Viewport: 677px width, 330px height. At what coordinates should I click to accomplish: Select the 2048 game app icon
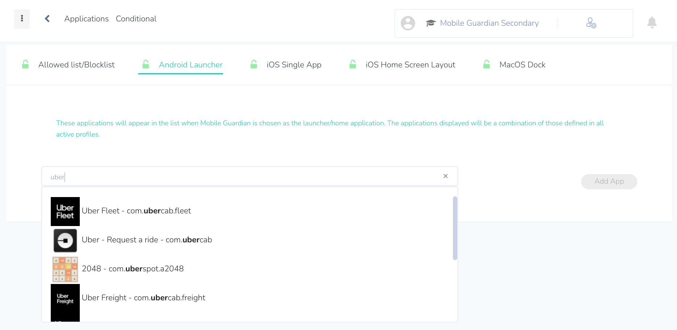pyautogui.click(x=65, y=270)
